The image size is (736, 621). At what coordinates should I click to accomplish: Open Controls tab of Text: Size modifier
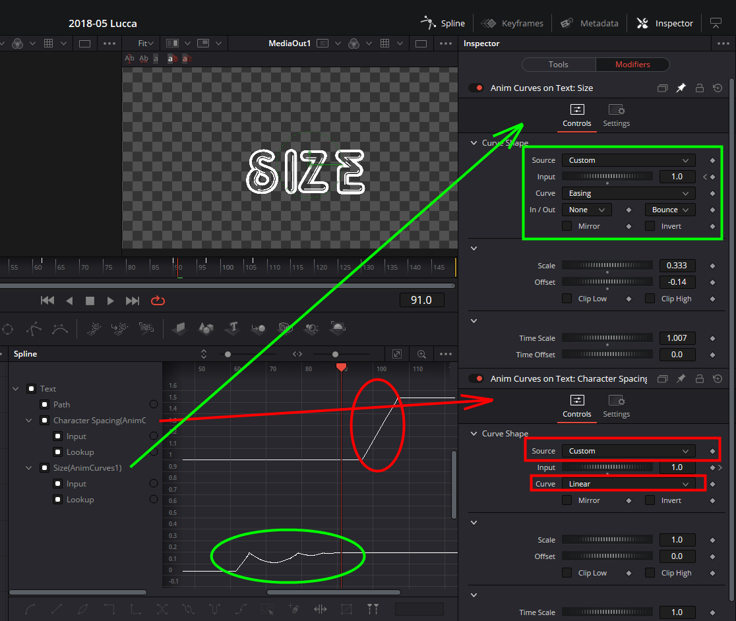point(577,116)
